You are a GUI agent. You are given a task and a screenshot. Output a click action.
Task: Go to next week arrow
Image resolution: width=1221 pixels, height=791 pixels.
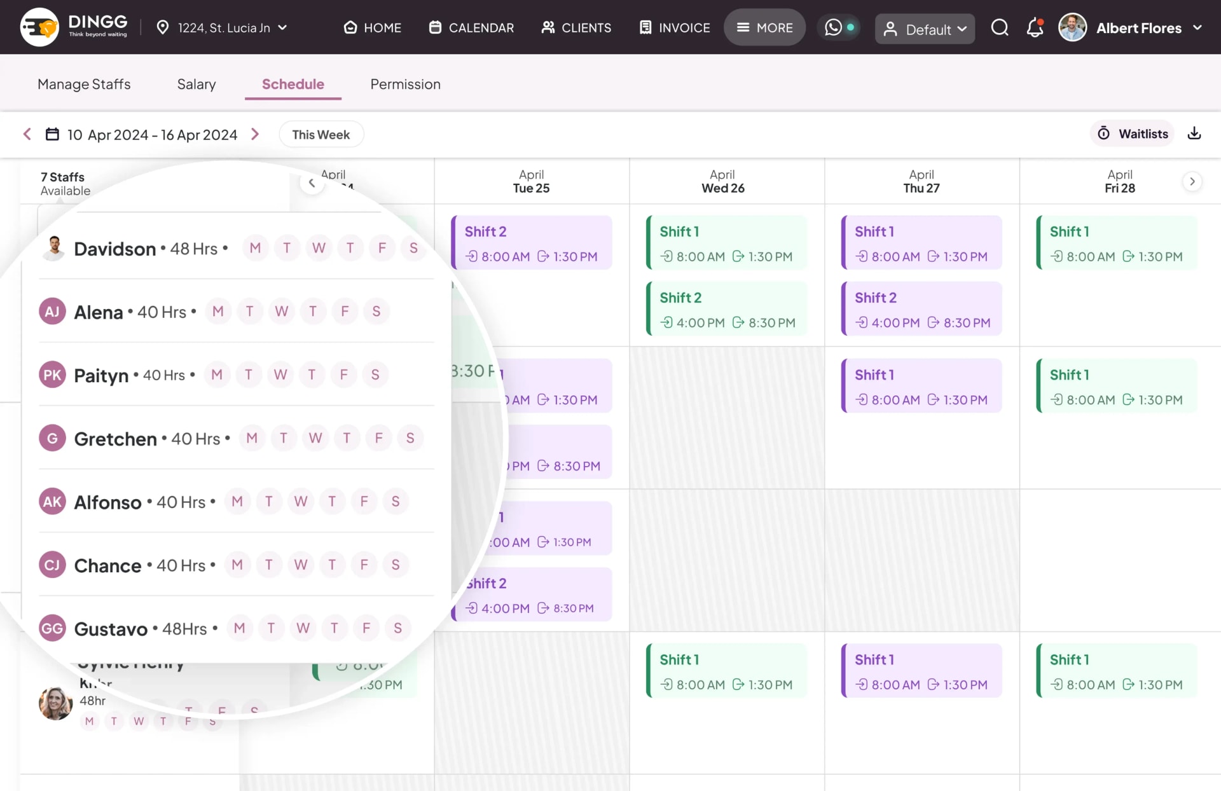pyautogui.click(x=255, y=134)
